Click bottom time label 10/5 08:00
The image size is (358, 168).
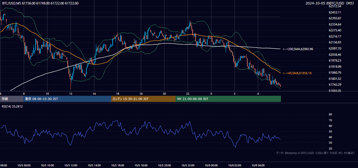pos(24,165)
